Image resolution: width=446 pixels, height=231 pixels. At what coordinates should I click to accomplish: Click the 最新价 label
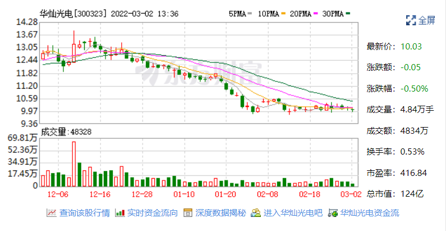[381, 47]
